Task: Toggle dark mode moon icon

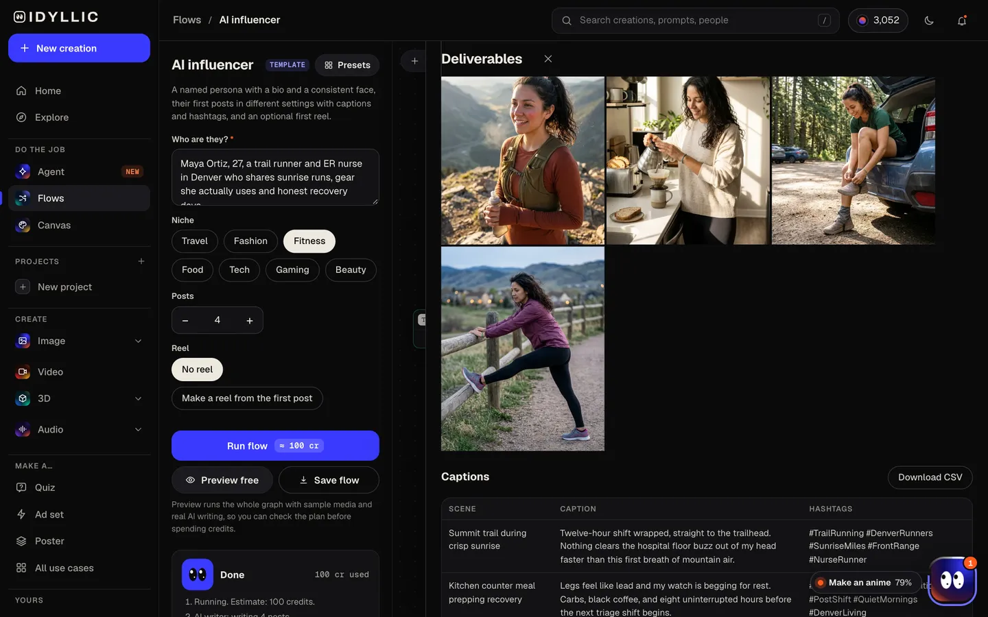Action: point(929,21)
